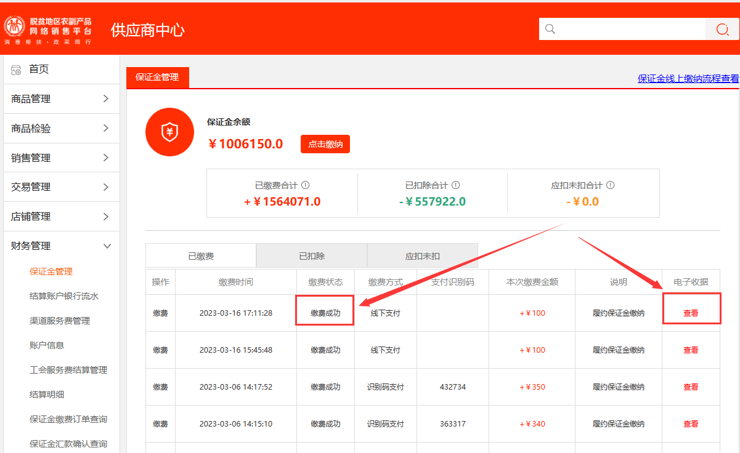Open 渠道服务费管理 in the sidebar

[60, 321]
